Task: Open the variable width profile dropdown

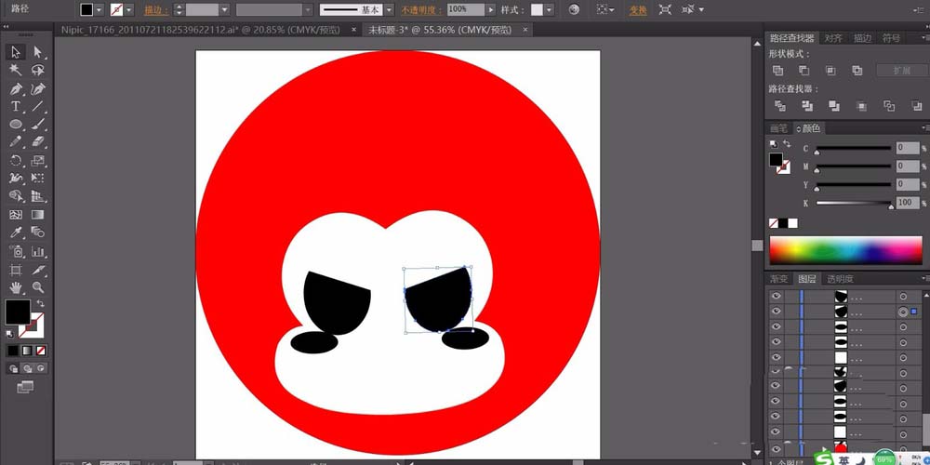Action: pyautogui.click(x=308, y=9)
